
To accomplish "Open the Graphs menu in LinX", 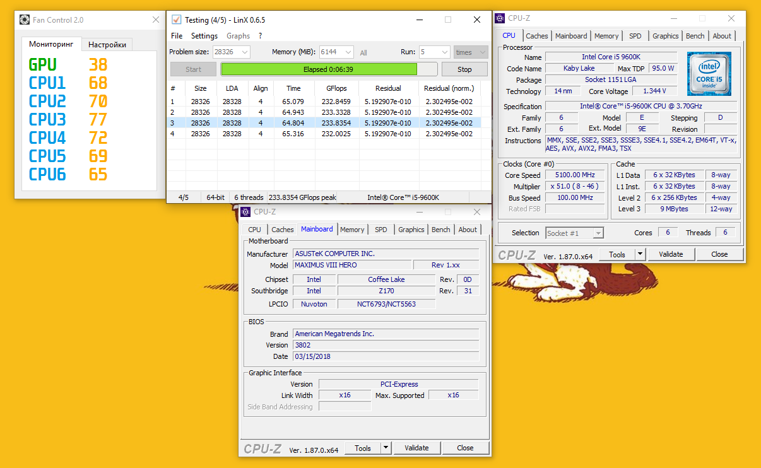I will 239,36.
